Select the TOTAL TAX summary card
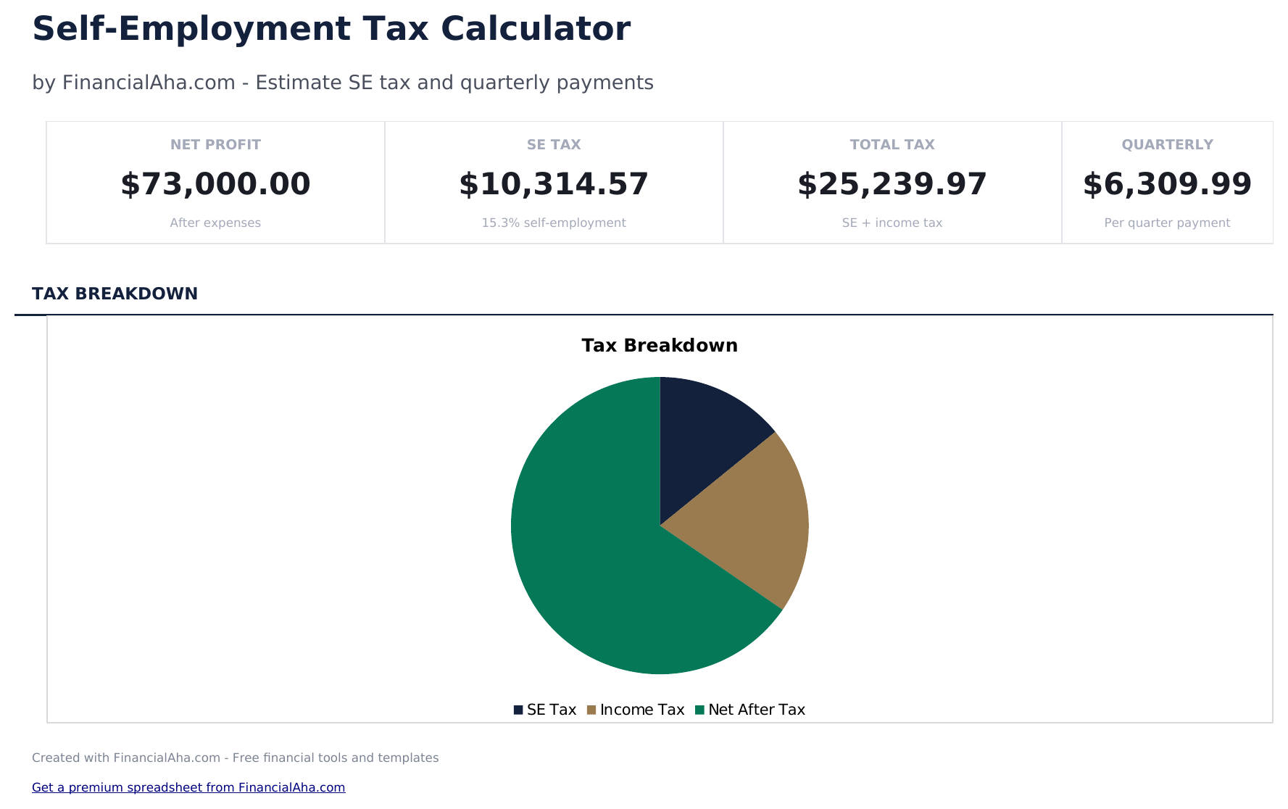 point(892,182)
